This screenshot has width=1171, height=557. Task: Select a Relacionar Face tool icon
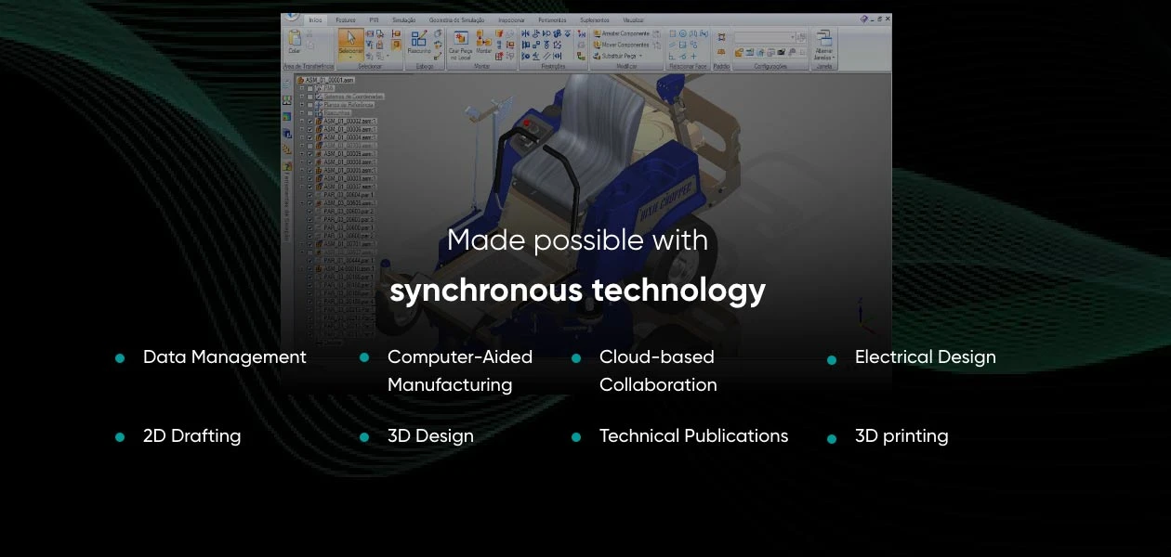point(674,35)
